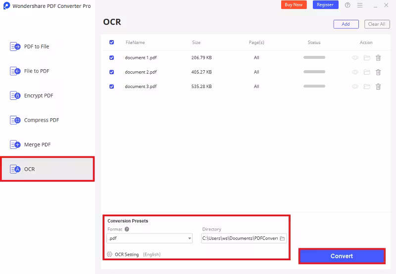
Task: Select the document 3.pdf file name
Action: 141,87
